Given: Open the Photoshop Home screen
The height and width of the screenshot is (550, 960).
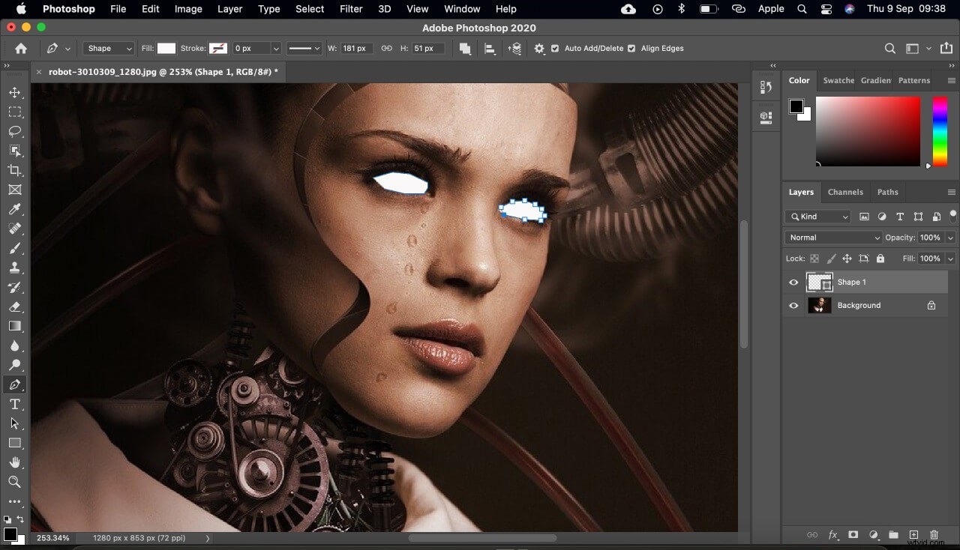Looking at the screenshot, I should (19, 48).
